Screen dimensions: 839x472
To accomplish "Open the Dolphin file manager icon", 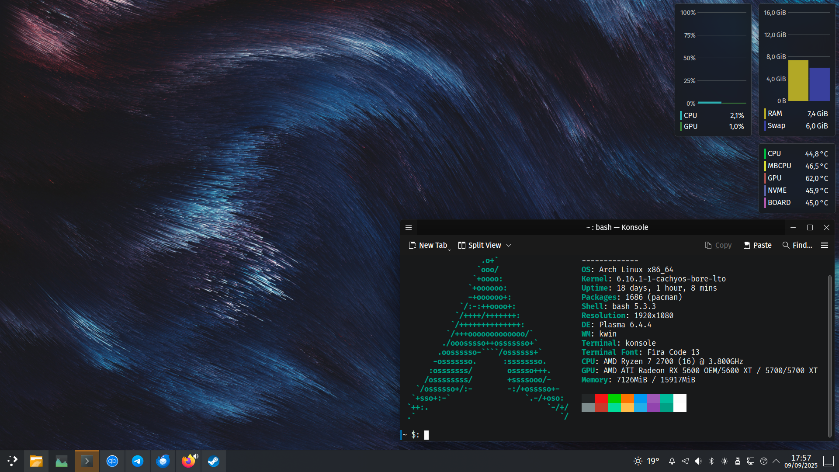I will pyautogui.click(x=36, y=461).
